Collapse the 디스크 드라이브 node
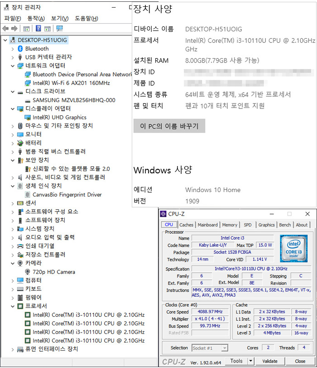The image size is (317, 368). click(x=13, y=92)
